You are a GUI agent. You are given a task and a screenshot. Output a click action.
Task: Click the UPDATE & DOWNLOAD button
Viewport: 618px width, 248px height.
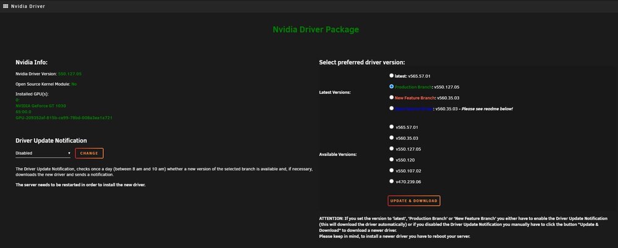(x=414, y=200)
